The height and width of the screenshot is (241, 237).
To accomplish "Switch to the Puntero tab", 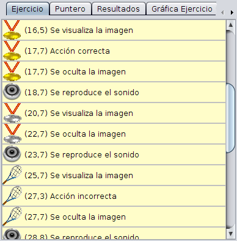I will 70,9.
